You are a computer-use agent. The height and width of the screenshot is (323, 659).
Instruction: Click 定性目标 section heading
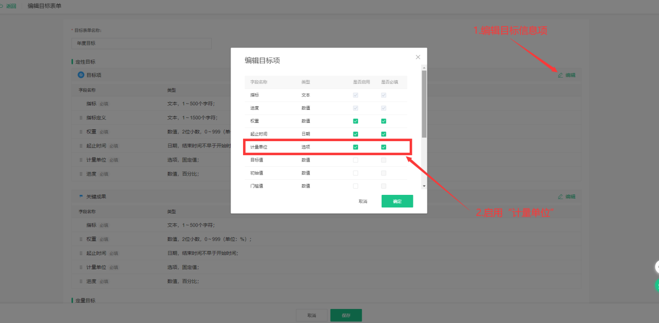(85, 61)
